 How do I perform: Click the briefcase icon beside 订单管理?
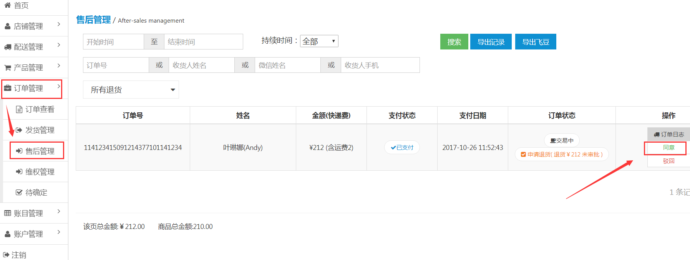(8, 88)
